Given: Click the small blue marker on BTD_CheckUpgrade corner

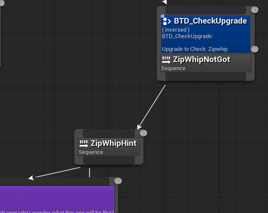Looking at the screenshot, I should 162,16.
